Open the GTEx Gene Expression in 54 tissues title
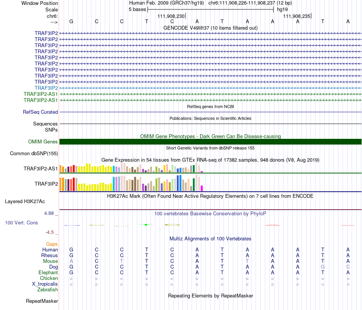This screenshot has height=310, width=362. (210, 160)
